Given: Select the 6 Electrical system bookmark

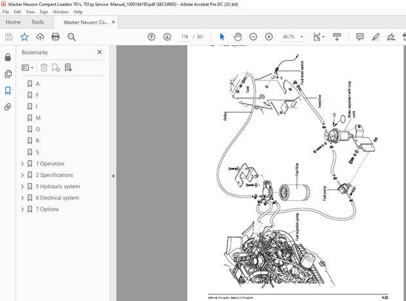Looking at the screenshot, I should (57, 198).
